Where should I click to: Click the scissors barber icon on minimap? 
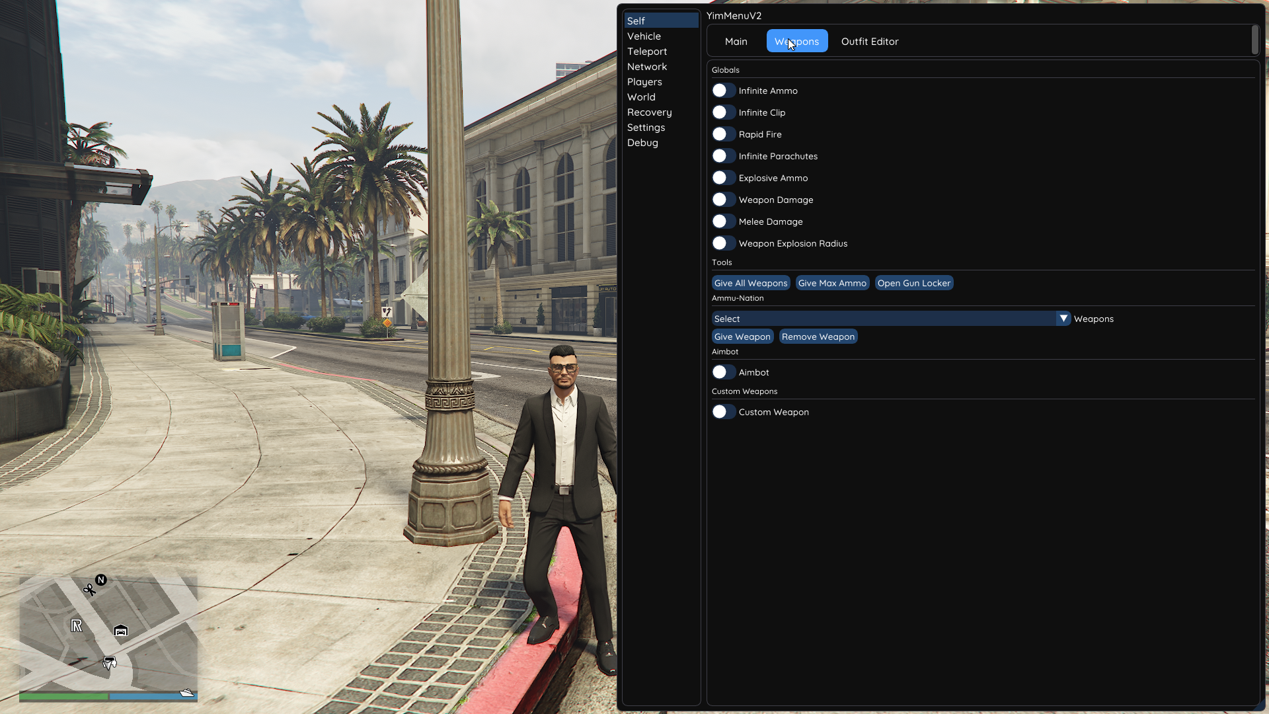point(89,589)
